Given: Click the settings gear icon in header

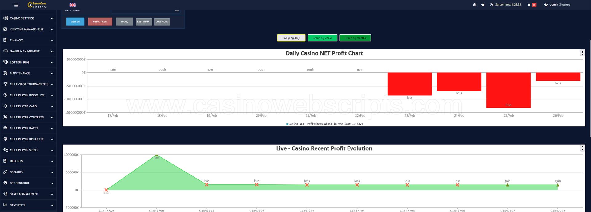Looking at the screenshot, I should pyautogui.click(x=474, y=5).
